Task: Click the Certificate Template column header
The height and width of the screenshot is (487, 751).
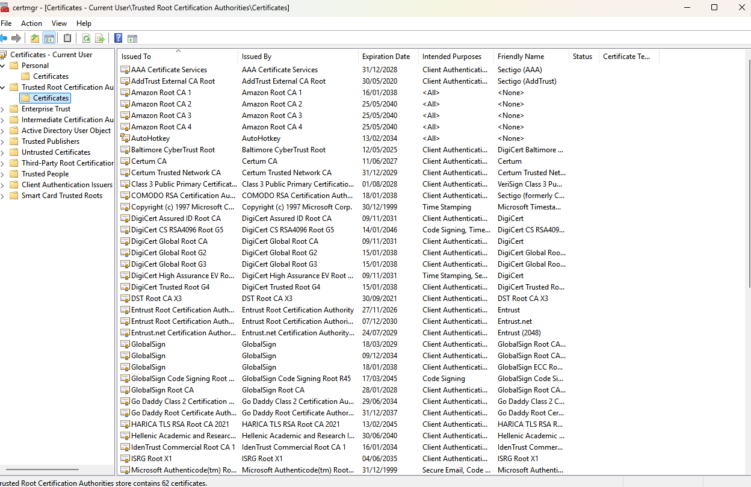Action: pyautogui.click(x=629, y=57)
